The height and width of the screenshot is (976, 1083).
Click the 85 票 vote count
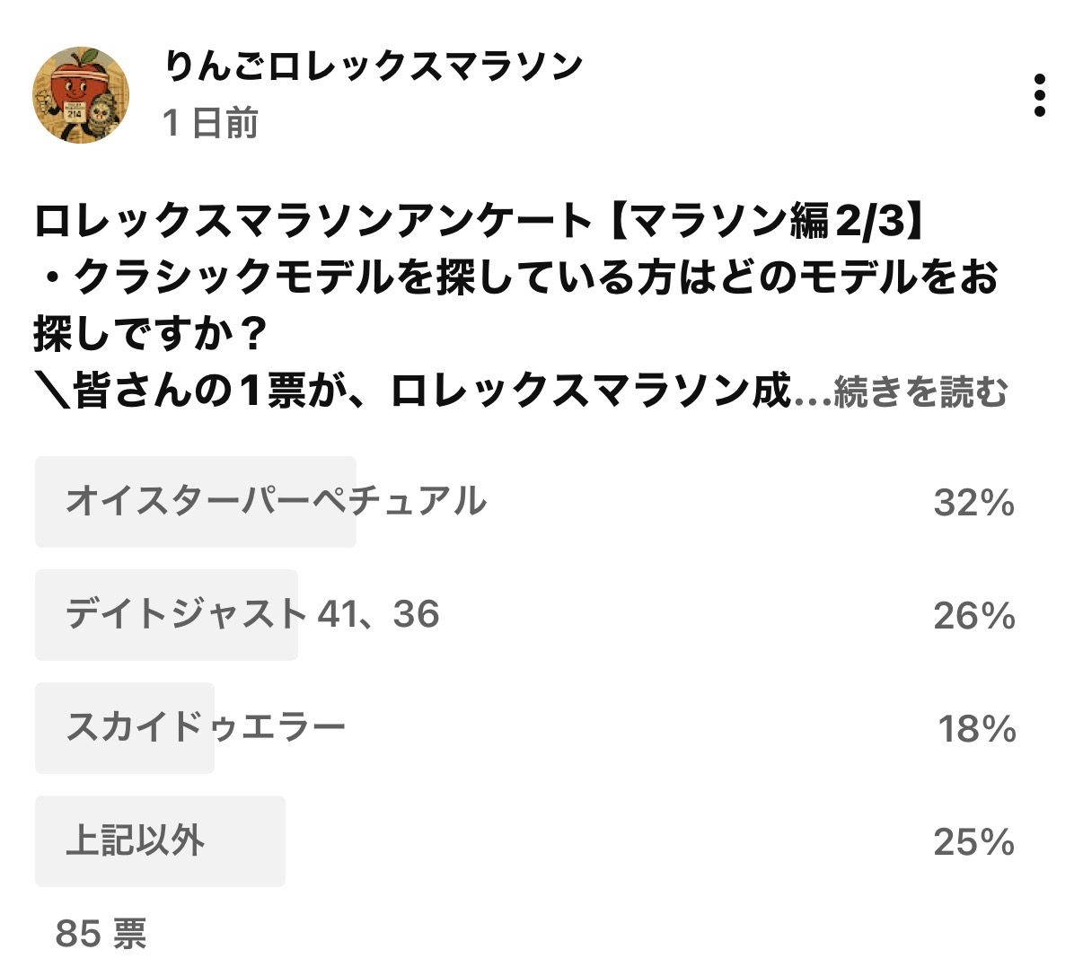pyautogui.click(x=101, y=934)
